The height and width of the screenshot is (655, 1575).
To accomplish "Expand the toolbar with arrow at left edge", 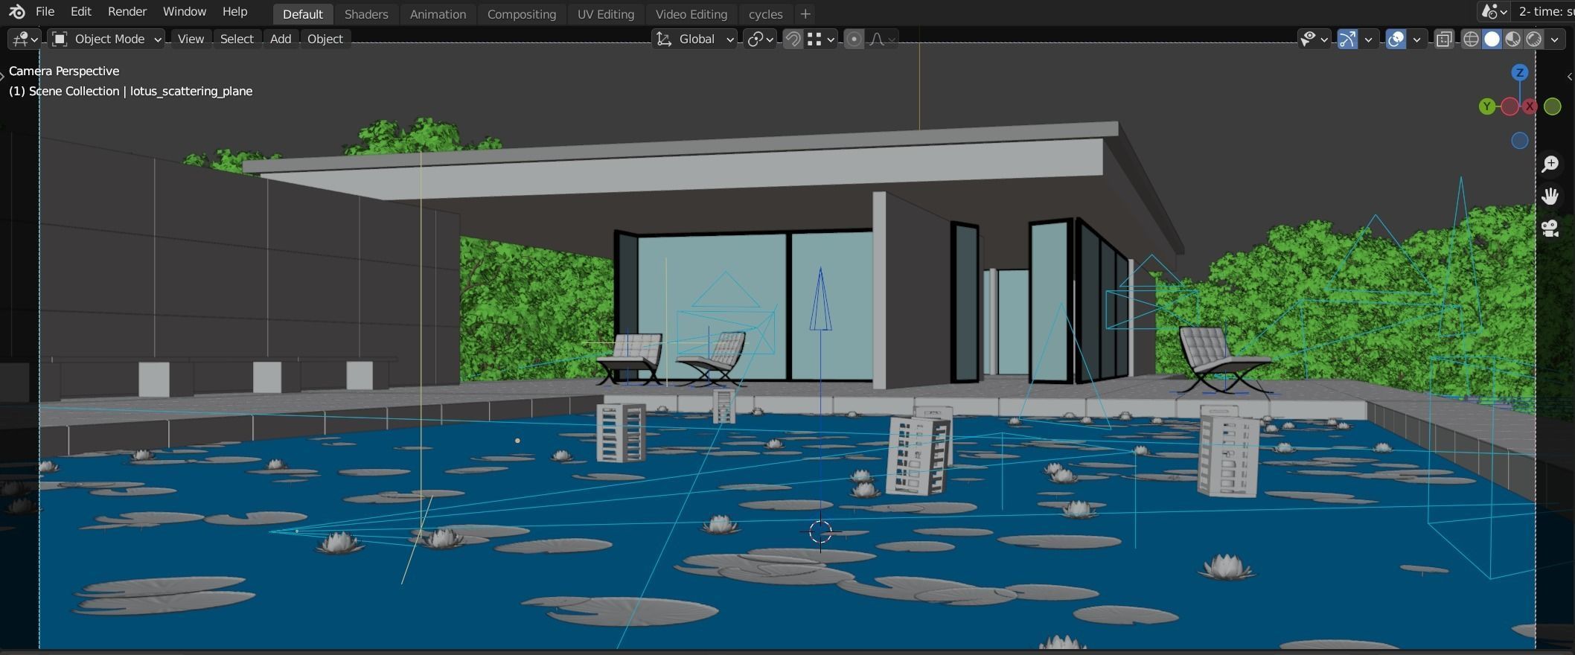I will click(2, 75).
